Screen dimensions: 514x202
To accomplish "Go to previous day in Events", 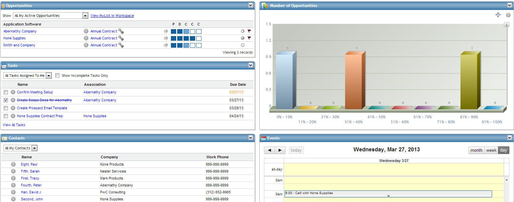I will pyautogui.click(x=269, y=150).
